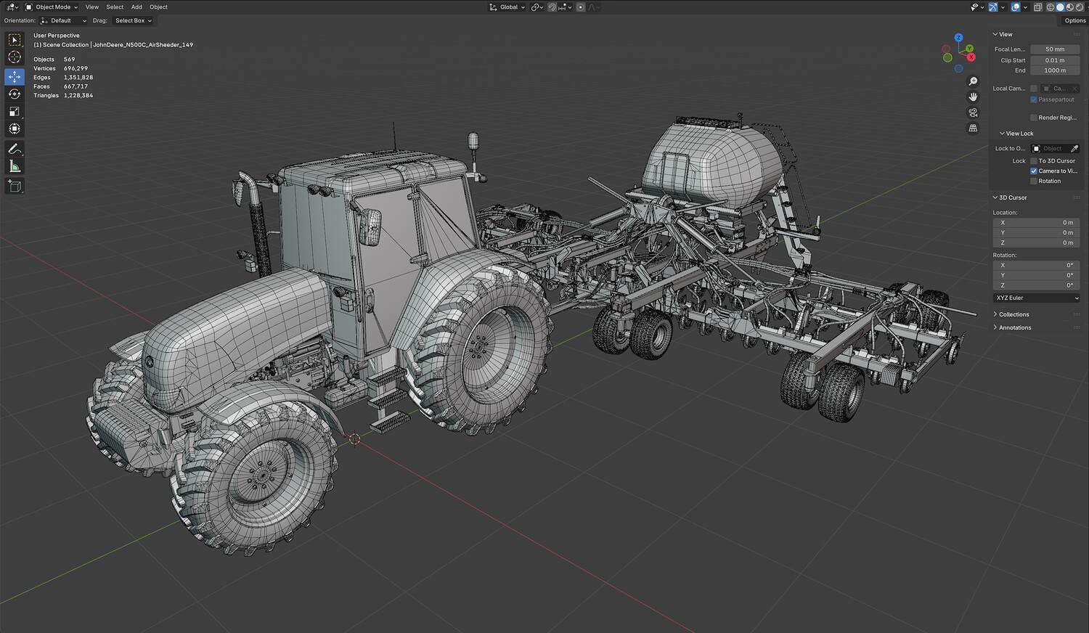This screenshot has width=1089, height=633.
Task: Open the Add menu
Action: (x=136, y=7)
